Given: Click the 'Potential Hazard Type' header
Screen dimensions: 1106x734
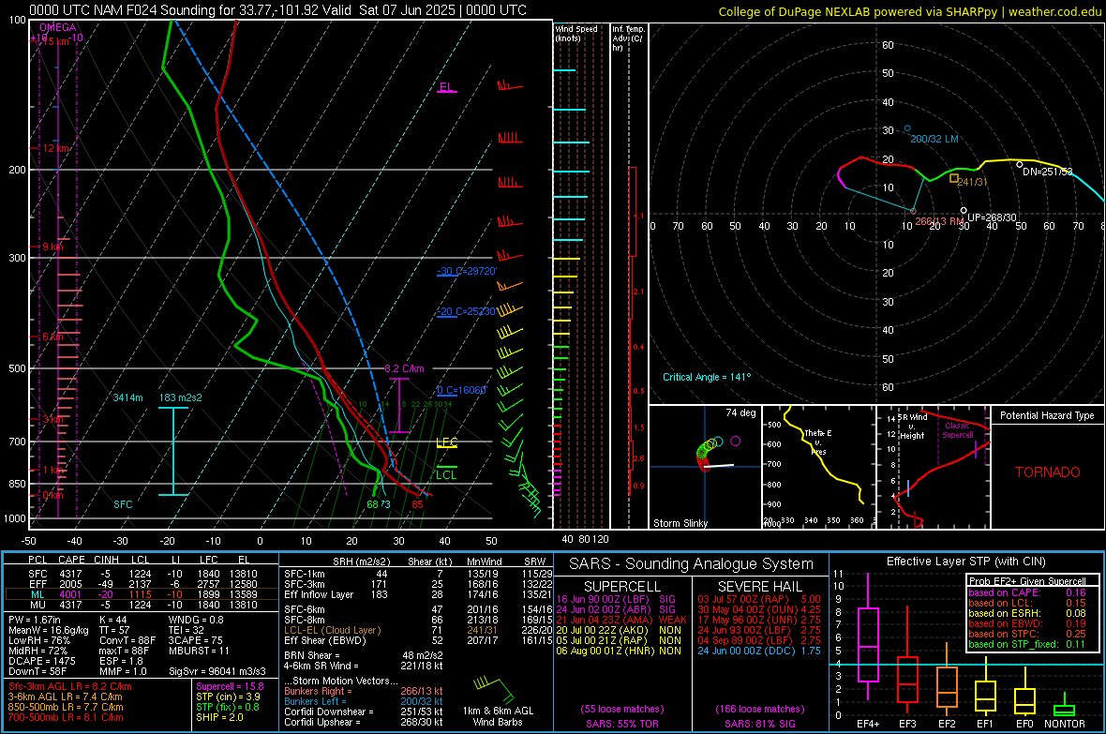Looking at the screenshot, I should [1047, 415].
